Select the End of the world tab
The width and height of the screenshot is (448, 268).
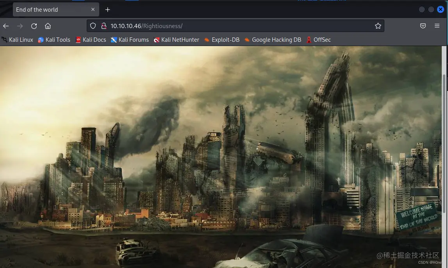pos(56,9)
